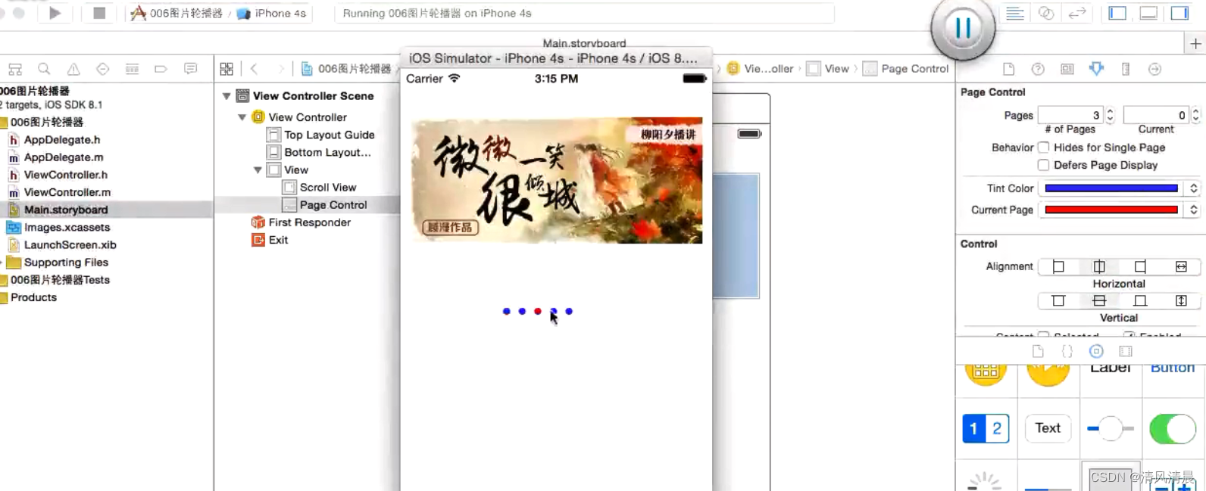The width and height of the screenshot is (1206, 491).
Task: Select Text Field object in library
Action: [x=1048, y=428]
